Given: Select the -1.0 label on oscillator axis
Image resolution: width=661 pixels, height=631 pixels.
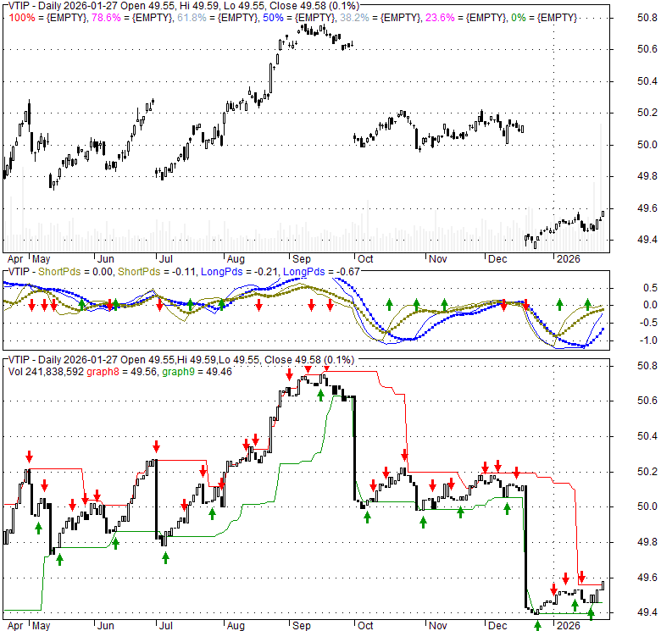Looking at the screenshot, I should click(x=648, y=340).
